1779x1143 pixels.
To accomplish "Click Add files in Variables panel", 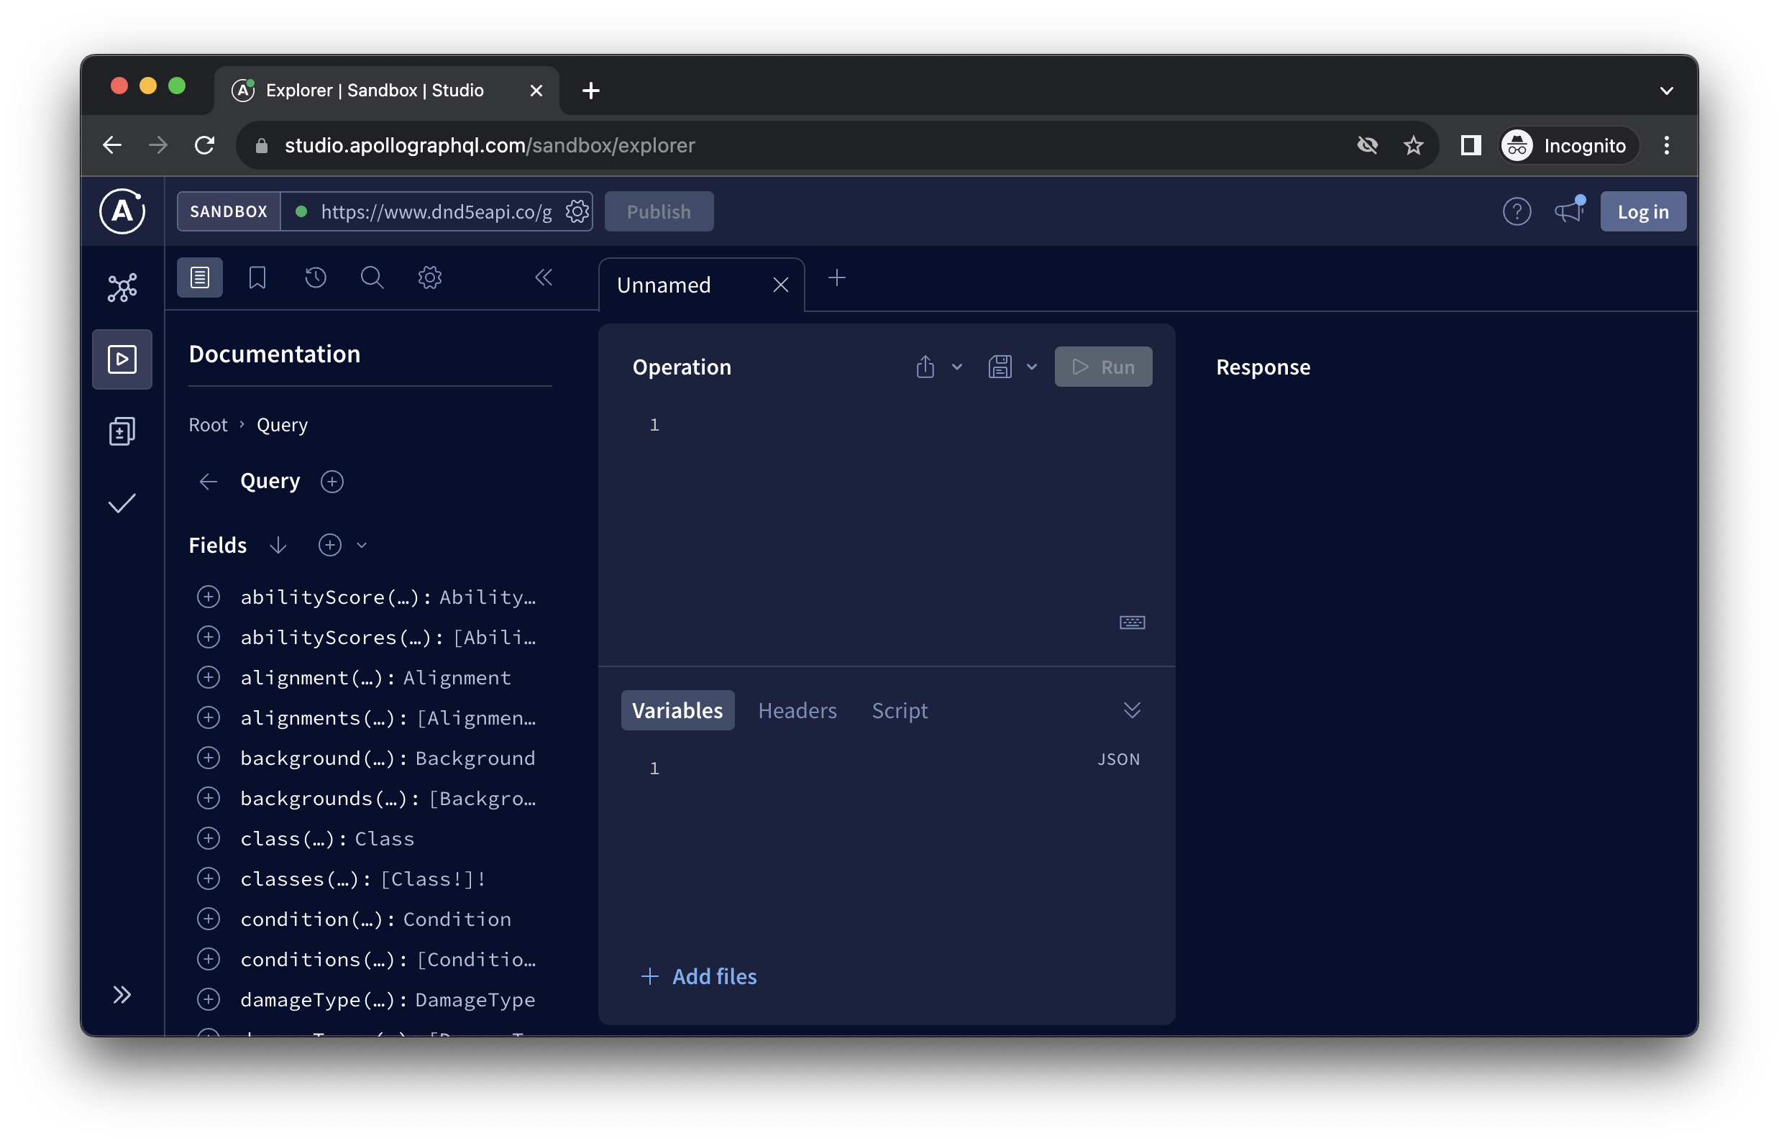I will tap(699, 976).
